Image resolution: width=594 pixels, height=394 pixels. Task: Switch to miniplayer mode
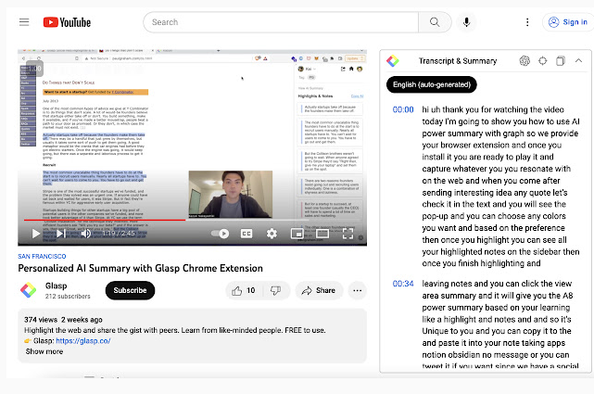tap(297, 234)
